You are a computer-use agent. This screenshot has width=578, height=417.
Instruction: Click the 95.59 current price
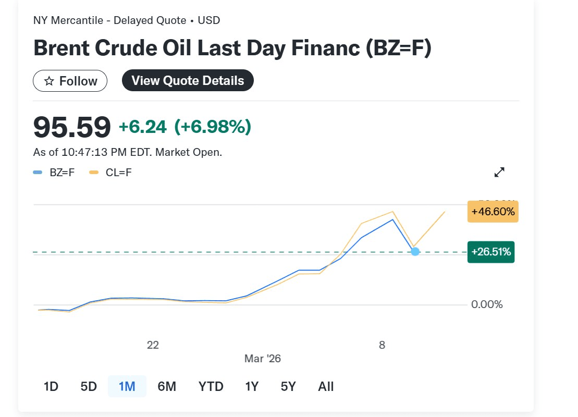(72, 127)
